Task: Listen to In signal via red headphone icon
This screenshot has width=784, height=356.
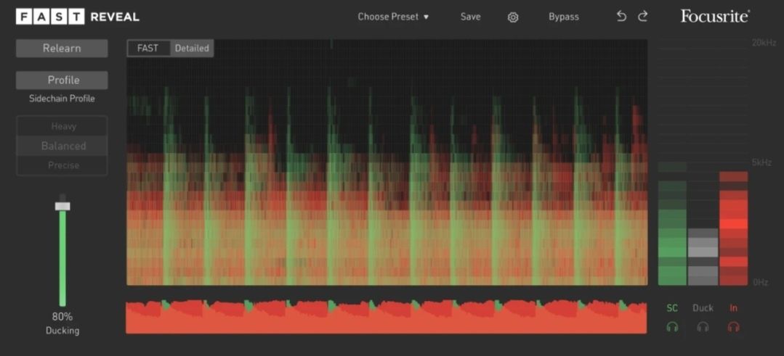Action: [x=733, y=327]
